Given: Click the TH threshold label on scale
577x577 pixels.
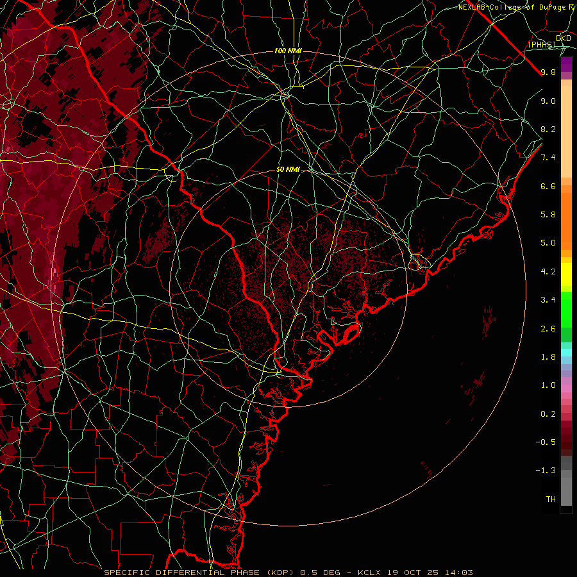Looking at the screenshot, I should tap(551, 499).
